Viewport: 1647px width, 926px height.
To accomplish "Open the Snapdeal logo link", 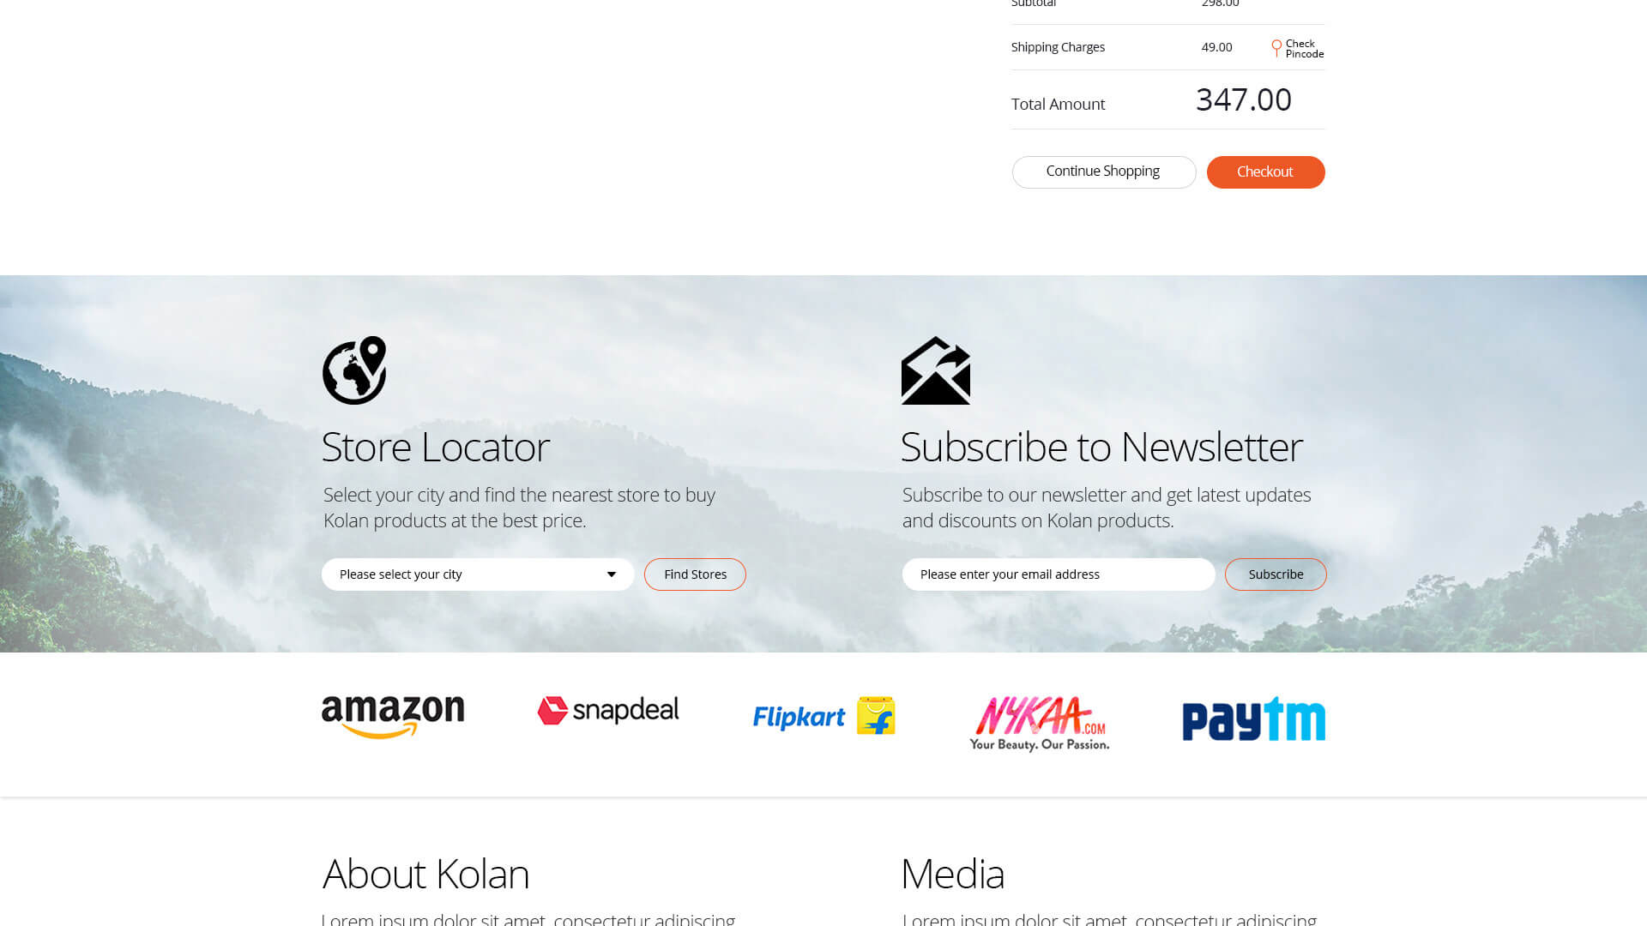I will (608, 710).
